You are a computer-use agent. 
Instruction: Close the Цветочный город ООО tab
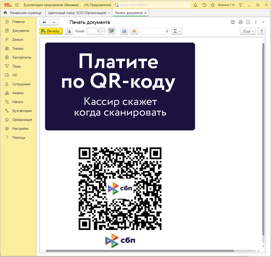(x=109, y=13)
